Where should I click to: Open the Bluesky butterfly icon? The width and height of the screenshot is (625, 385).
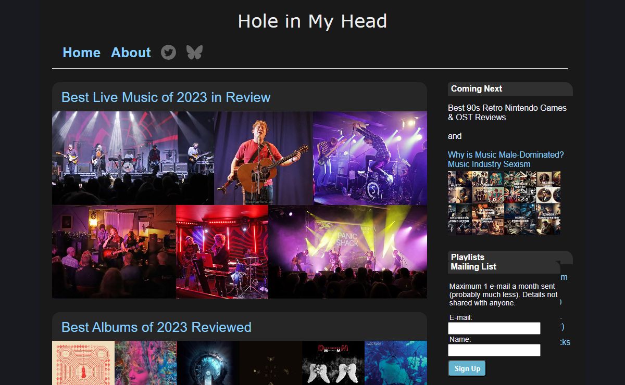click(x=194, y=52)
